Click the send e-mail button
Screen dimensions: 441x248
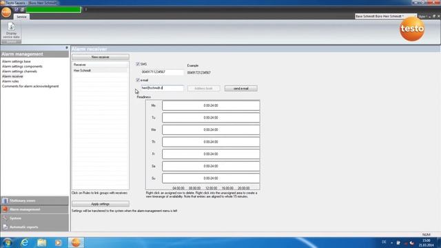point(240,89)
